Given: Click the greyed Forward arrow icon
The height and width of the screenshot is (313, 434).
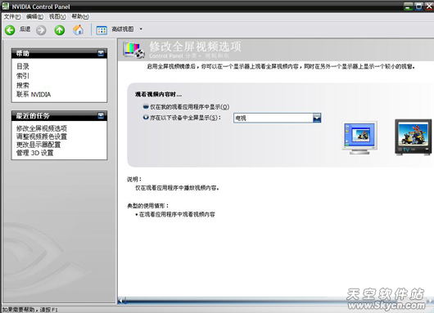Looking at the screenshot, I should tap(41, 30).
